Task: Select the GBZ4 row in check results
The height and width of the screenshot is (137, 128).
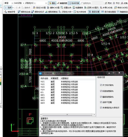Action: click(x=68, y=103)
